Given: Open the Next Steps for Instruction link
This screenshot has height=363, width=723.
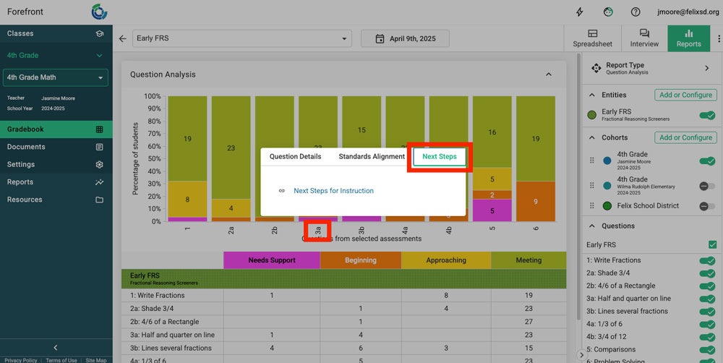Looking at the screenshot, I should (x=333, y=191).
